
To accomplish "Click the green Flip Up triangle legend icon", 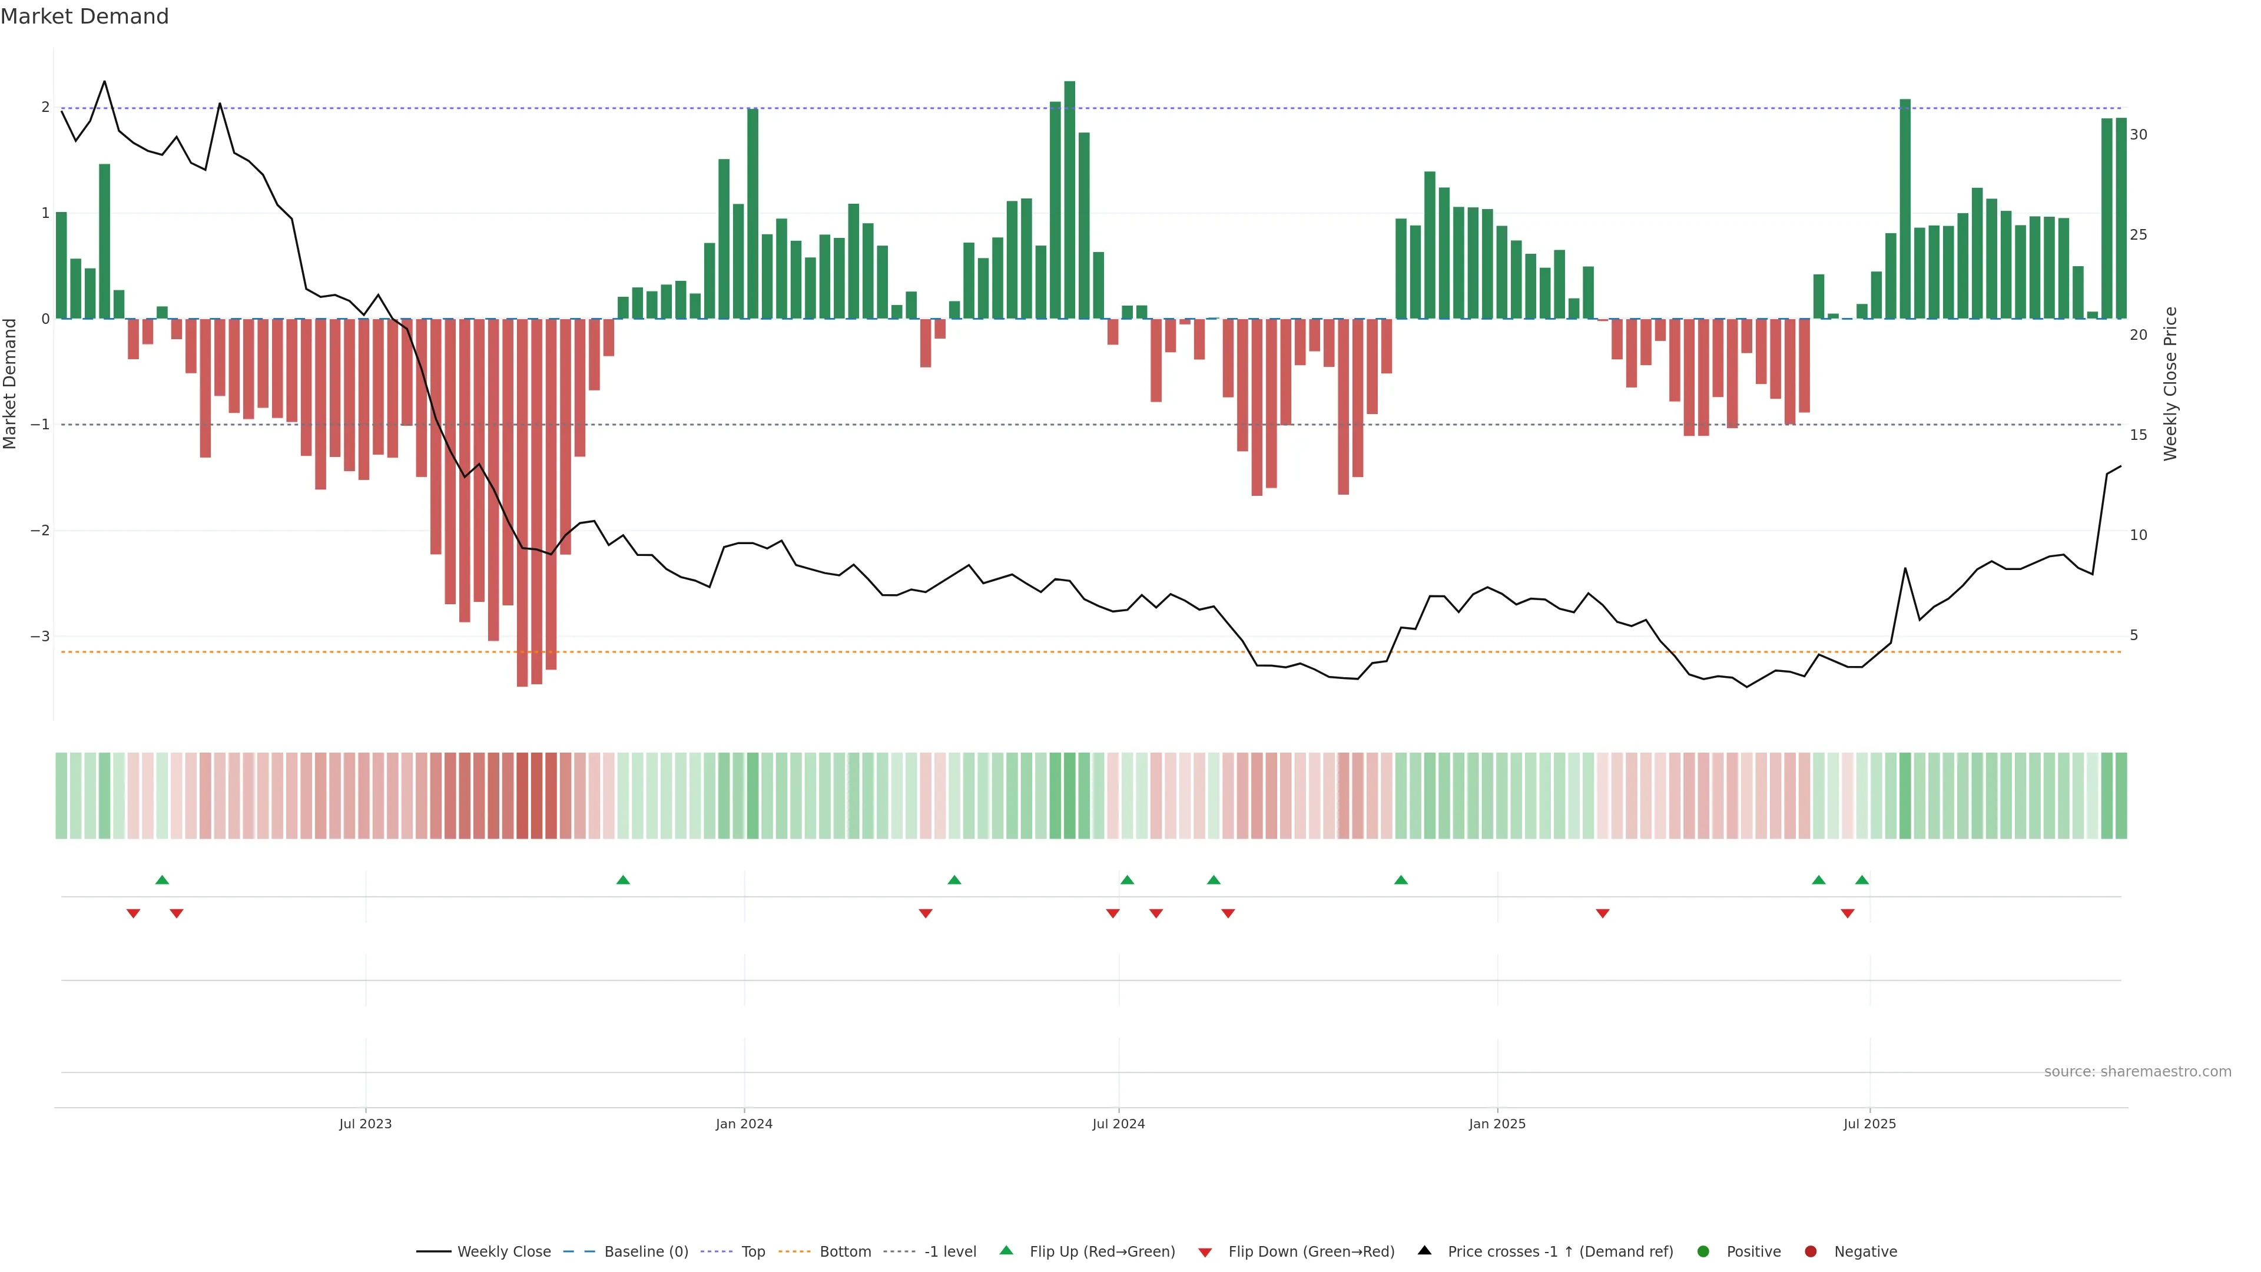I will point(1006,1250).
